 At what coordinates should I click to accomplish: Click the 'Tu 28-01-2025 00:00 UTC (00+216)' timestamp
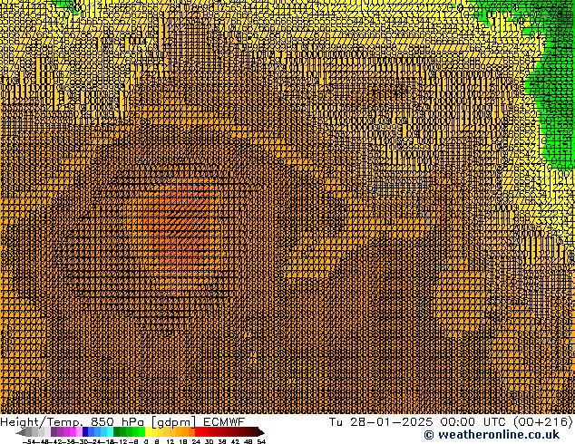[451, 421]
